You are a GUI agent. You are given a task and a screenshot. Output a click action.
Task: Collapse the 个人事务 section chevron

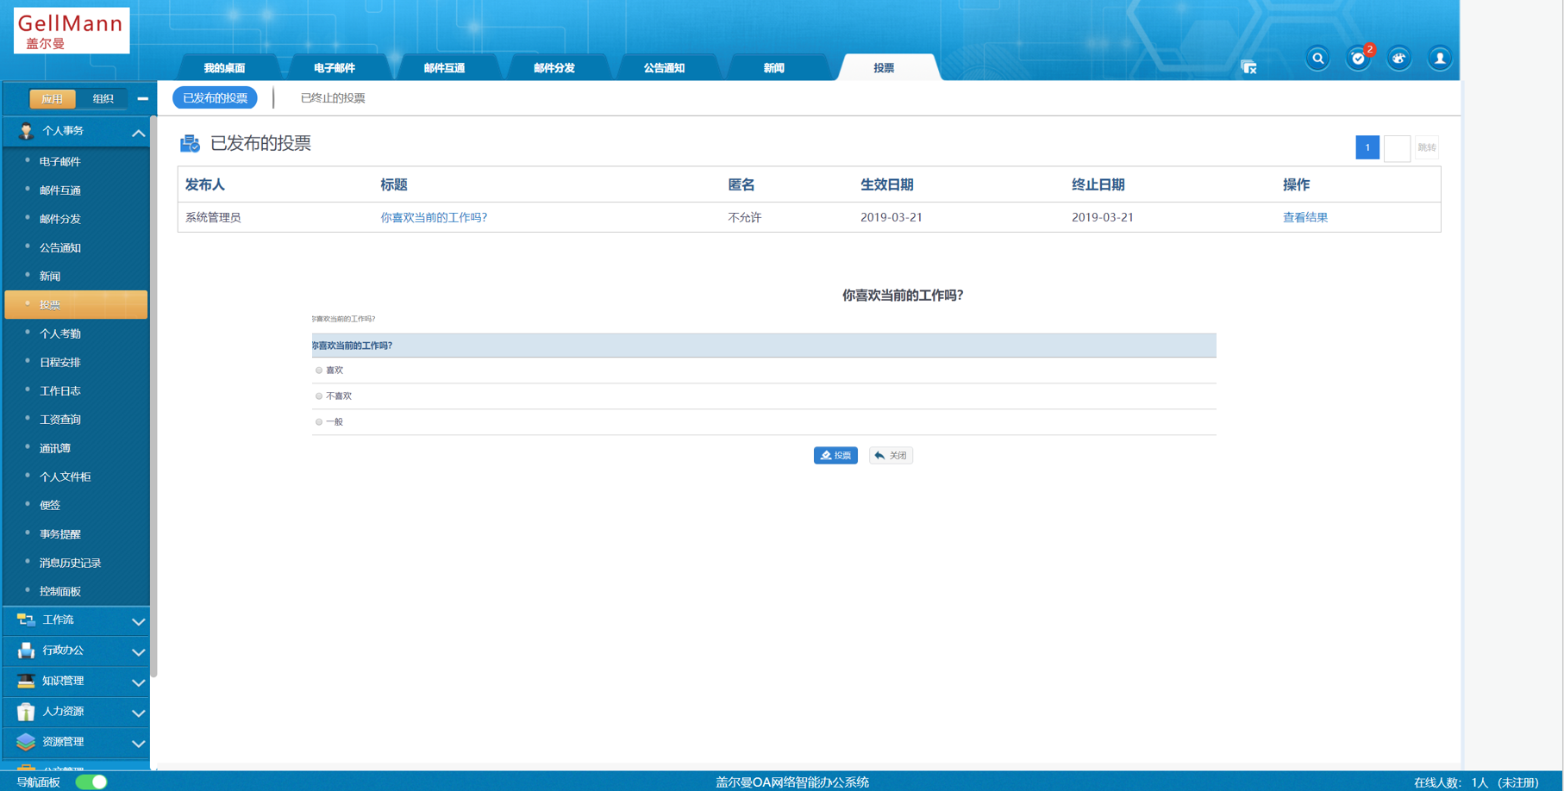[x=138, y=133]
